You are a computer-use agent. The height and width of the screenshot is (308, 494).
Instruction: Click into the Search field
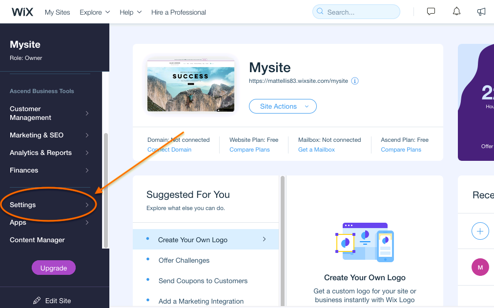coord(356,12)
